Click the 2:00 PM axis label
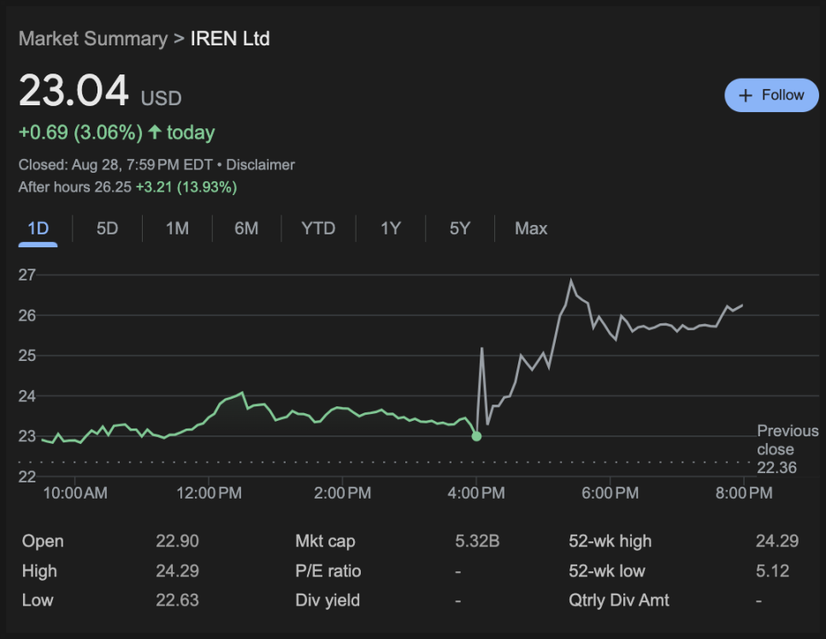Image resolution: width=826 pixels, height=639 pixels. (342, 493)
